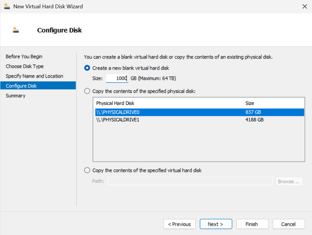Click the 4188 GB size cell
The height and width of the screenshot is (235, 312).
[254, 120]
